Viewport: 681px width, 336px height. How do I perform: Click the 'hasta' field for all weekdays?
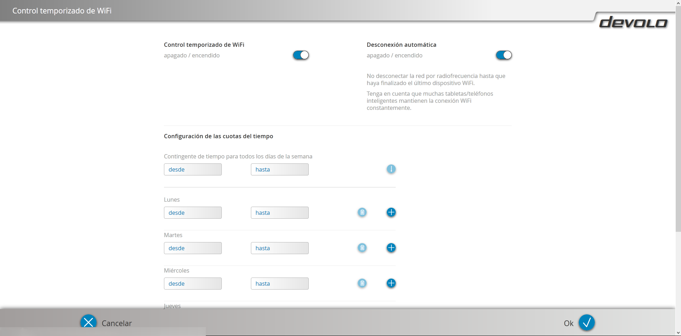(280, 169)
